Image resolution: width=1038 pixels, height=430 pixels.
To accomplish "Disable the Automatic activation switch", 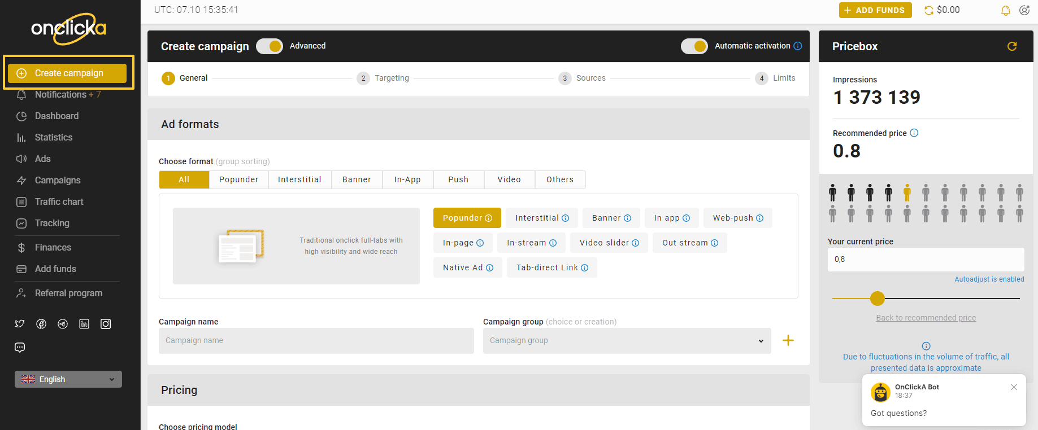I will 694,46.
